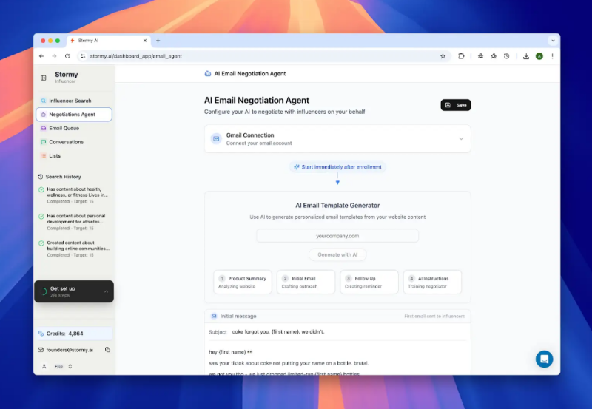Click the Gmail Connection envelope icon
The height and width of the screenshot is (409, 592).
pyautogui.click(x=216, y=139)
